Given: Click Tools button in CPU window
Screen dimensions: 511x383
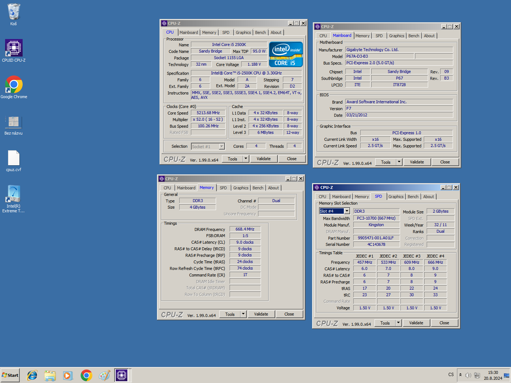Looking at the screenshot, I should pyautogui.click(x=233, y=159).
